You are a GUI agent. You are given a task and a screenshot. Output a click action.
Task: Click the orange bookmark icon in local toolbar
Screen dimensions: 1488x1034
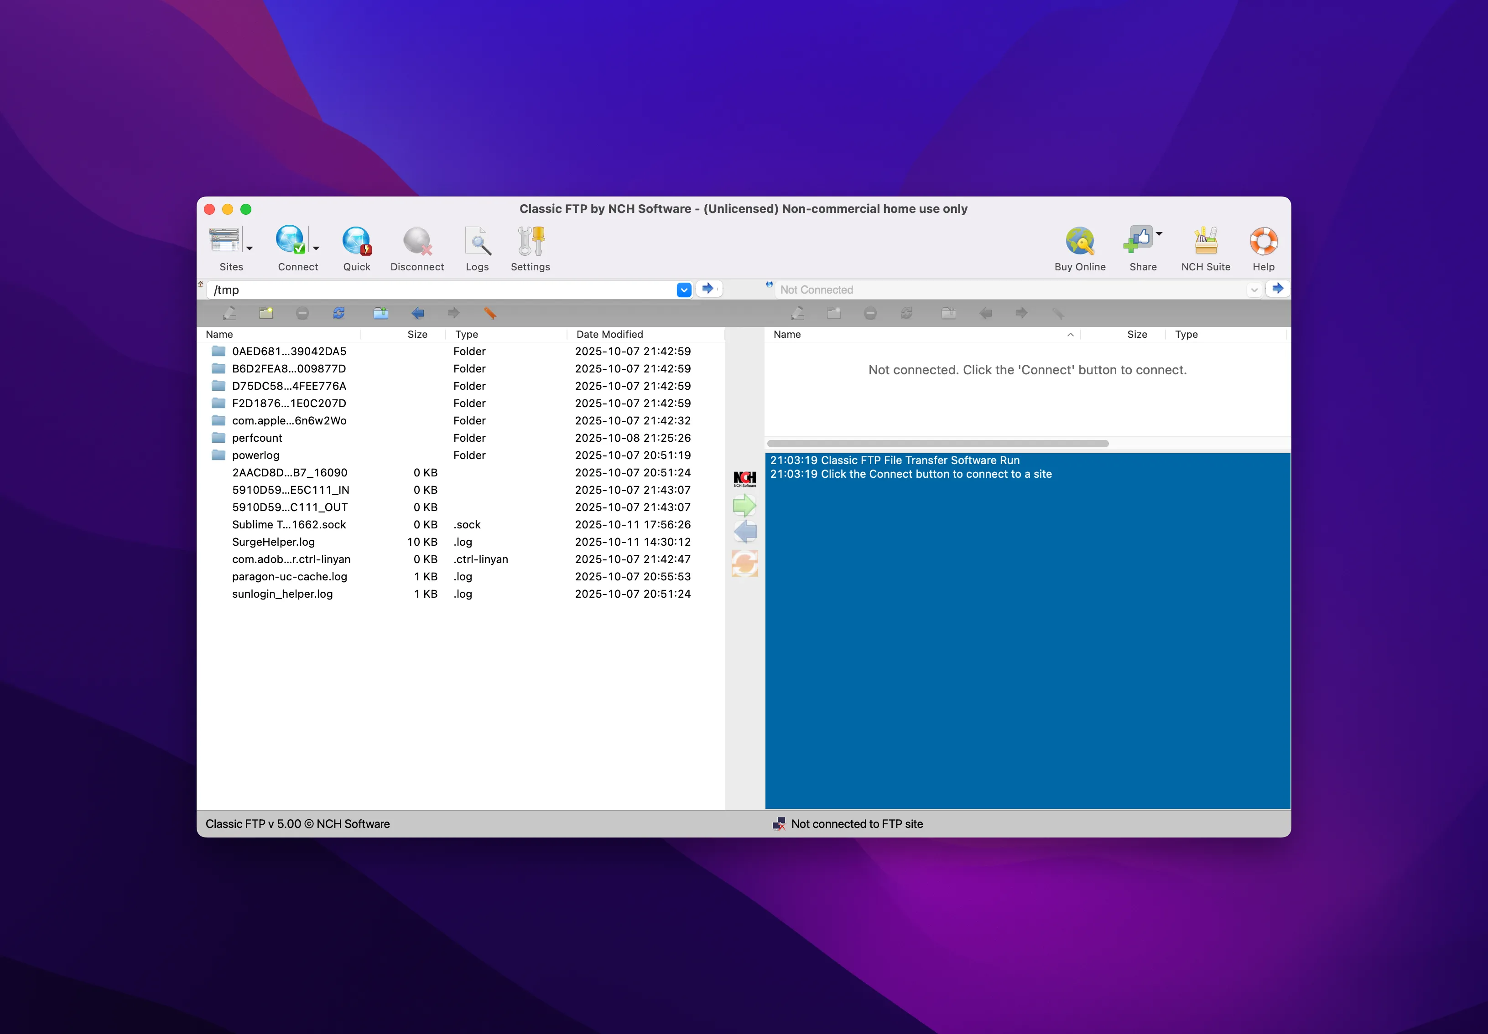(x=490, y=313)
